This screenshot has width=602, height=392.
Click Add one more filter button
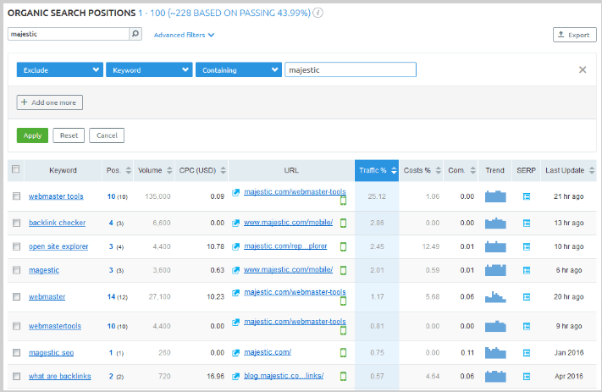(x=49, y=102)
